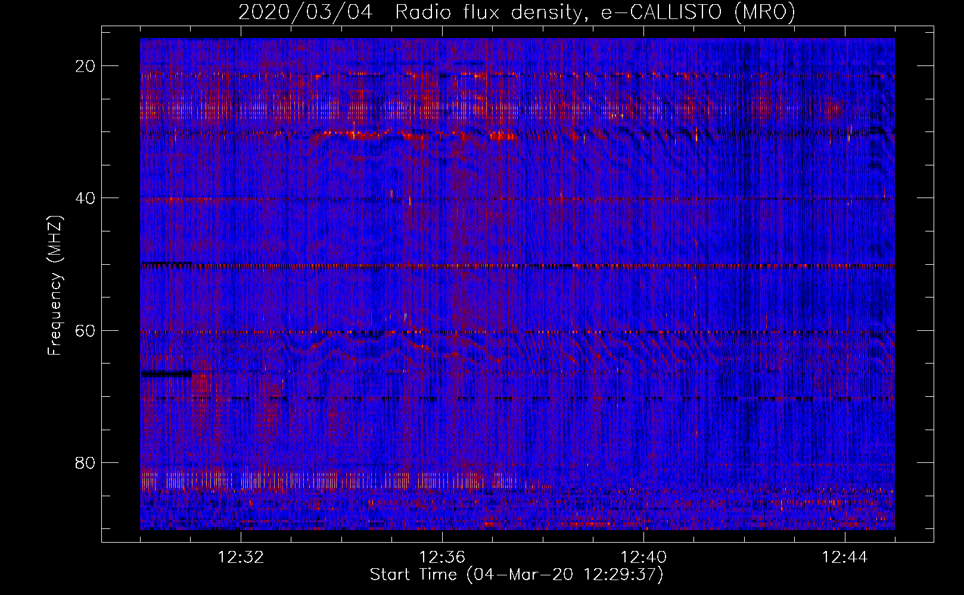Click the 60 frequency tick label

[85, 330]
